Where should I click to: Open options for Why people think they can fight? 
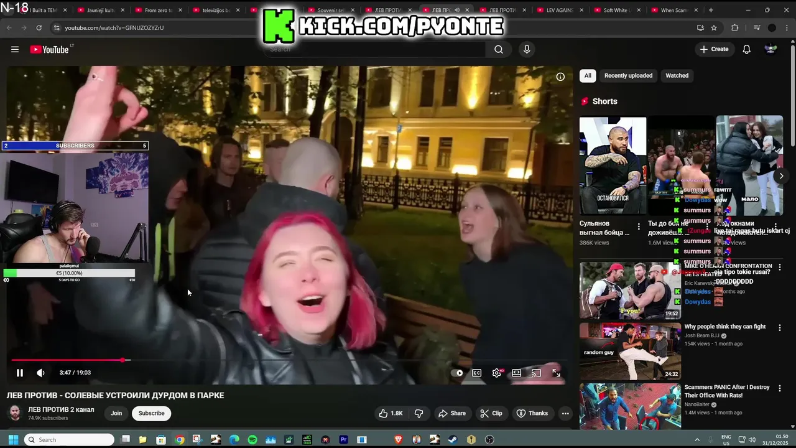(x=780, y=327)
